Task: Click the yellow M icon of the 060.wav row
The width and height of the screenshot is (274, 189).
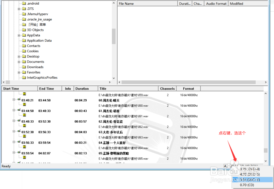Action: (24, 104)
